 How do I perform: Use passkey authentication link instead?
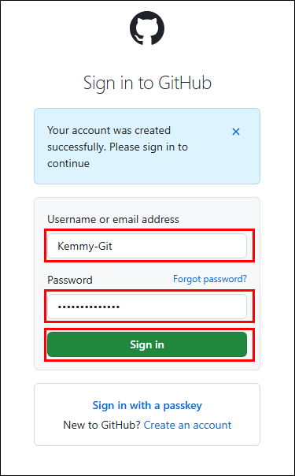pyautogui.click(x=147, y=405)
